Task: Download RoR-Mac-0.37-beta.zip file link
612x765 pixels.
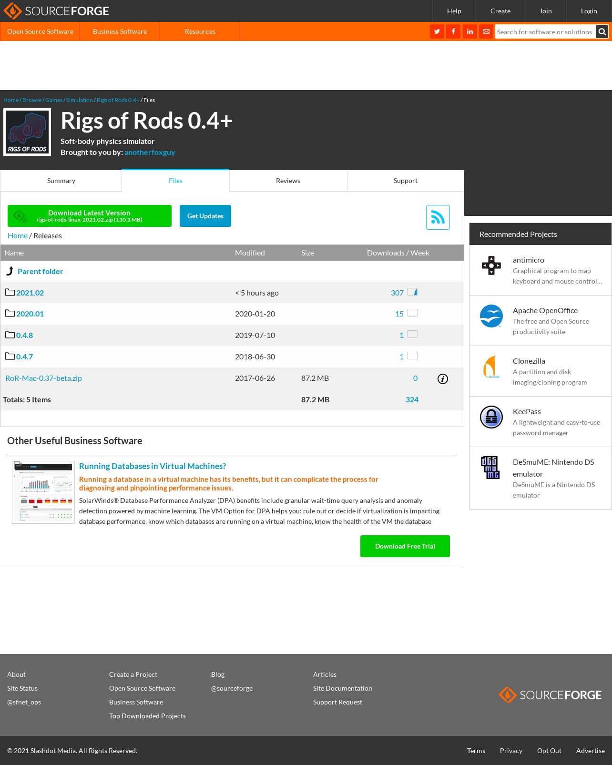Action: click(43, 378)
